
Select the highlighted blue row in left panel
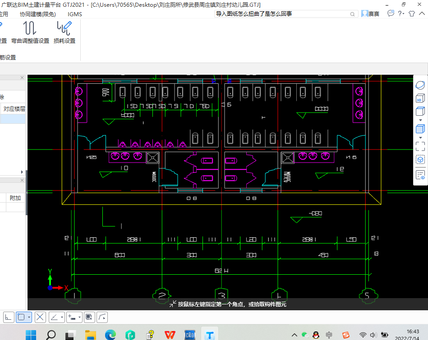click(x=13, y=119)
